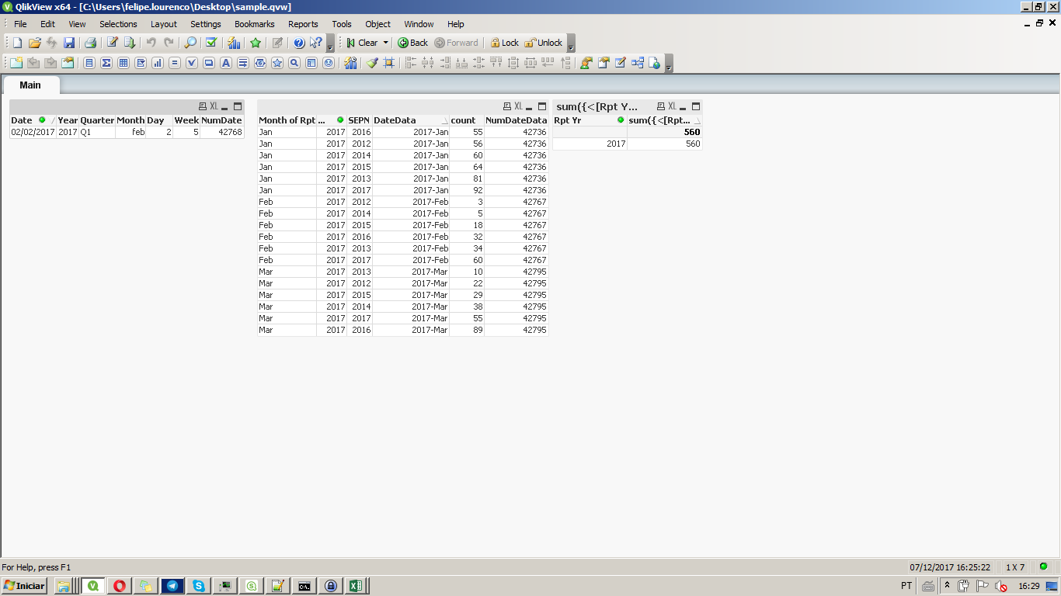Click the Quarter Q1 cell

click(x=97, y=132)
